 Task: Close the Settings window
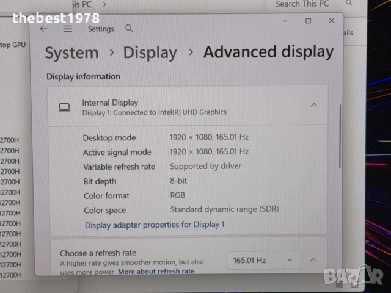(x=331, y=21)
